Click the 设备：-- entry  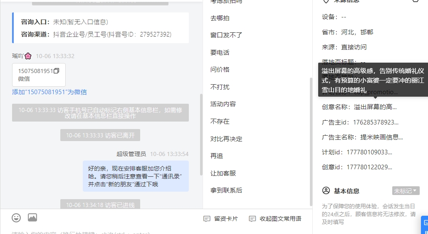tap(334, 17)
